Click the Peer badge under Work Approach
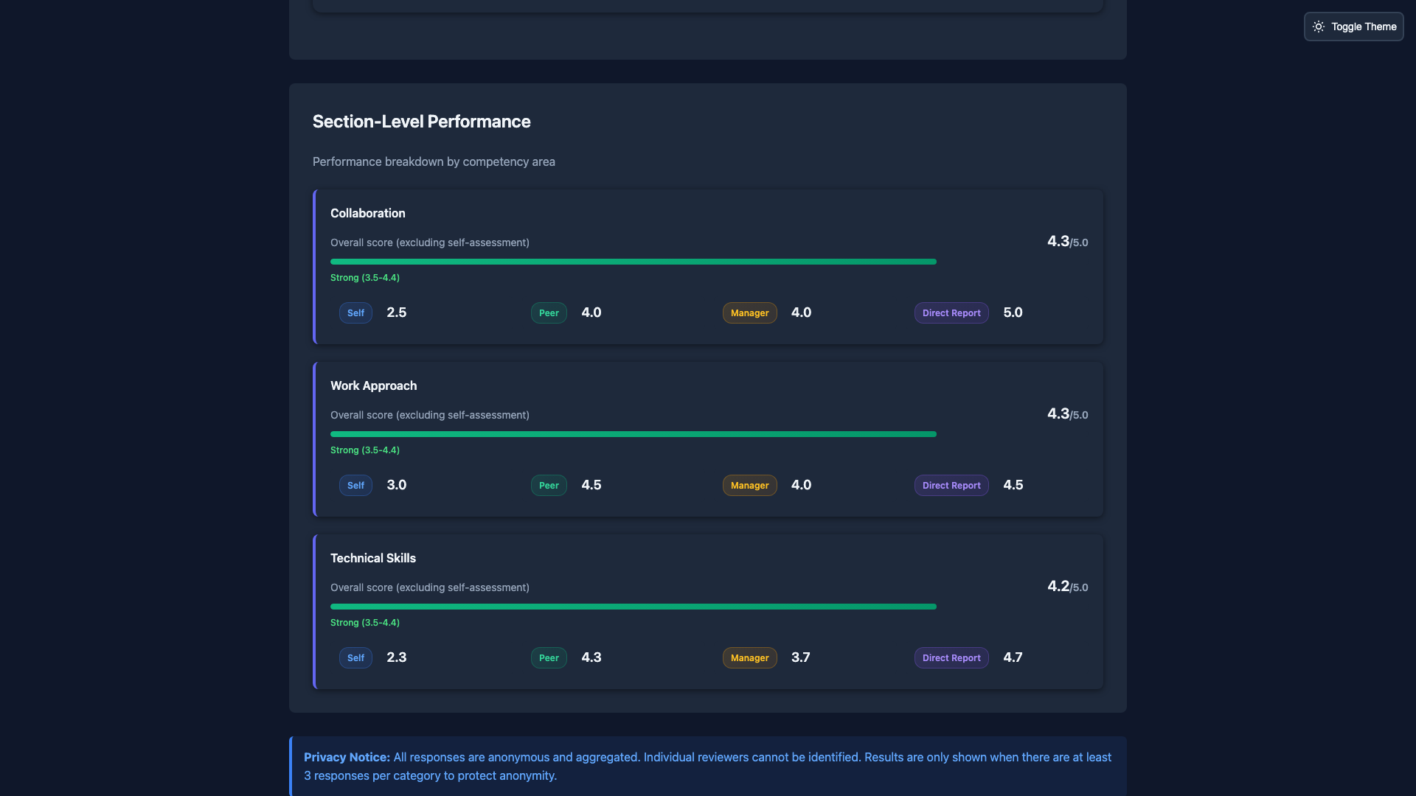Viewport: 1416px width, 796px height. click(549, 485)
